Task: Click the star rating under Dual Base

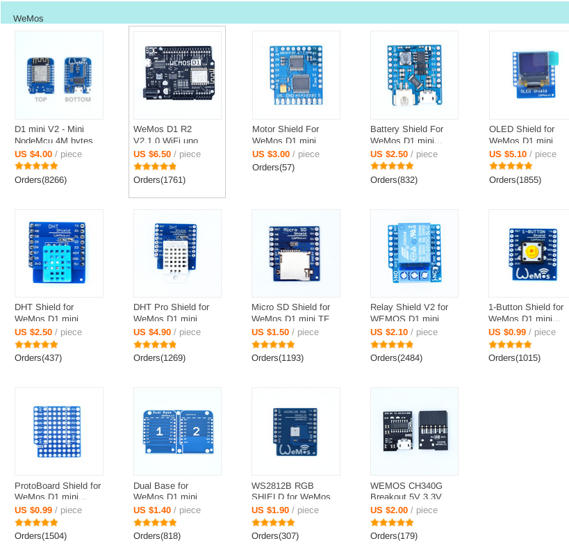Action: click(155, 522)
